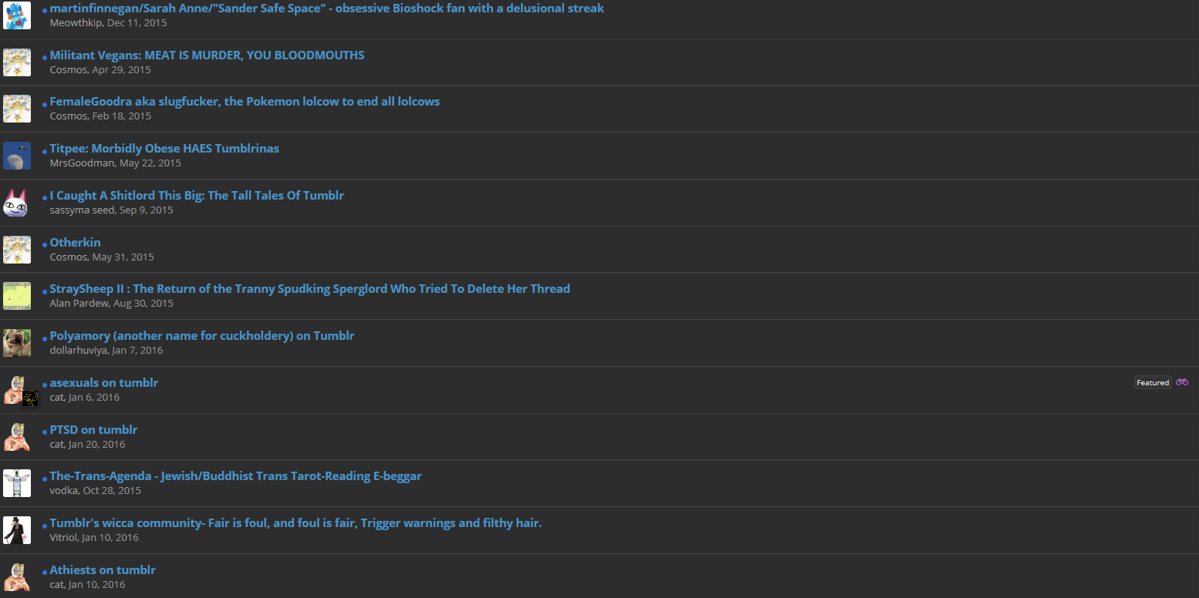Click the unread dot beside PTSD on tumblr
Image resolution: width=1199 pixels, height=598 pixels.
(x=45, y=432)
